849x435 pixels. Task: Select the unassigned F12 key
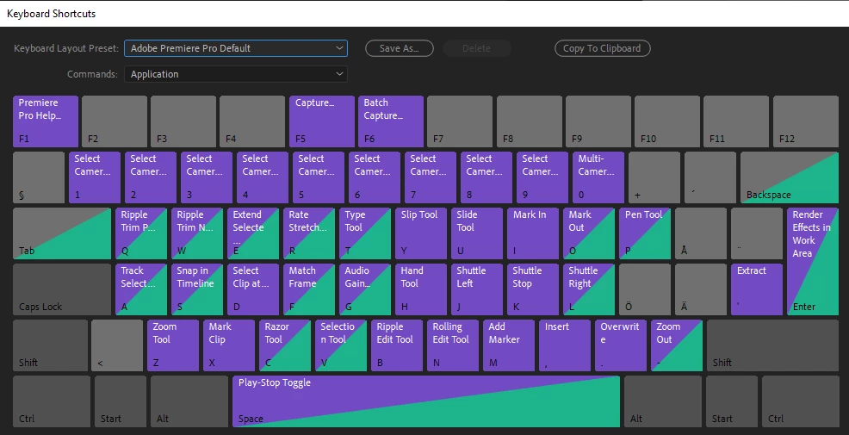(x=806, y=121)
